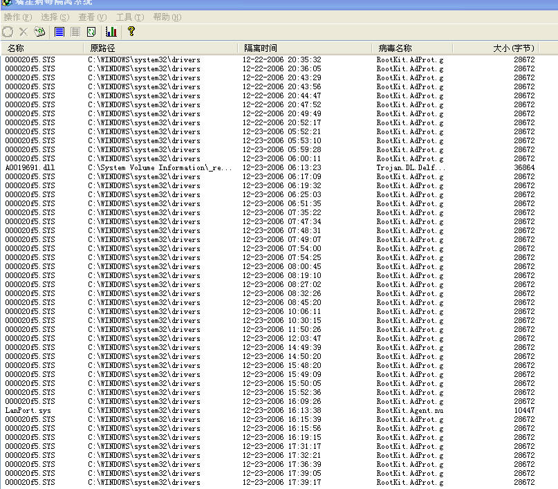This screenshot has height=489, width=558.
Task: Click the restore file toolbar icon
Action: 8,32
